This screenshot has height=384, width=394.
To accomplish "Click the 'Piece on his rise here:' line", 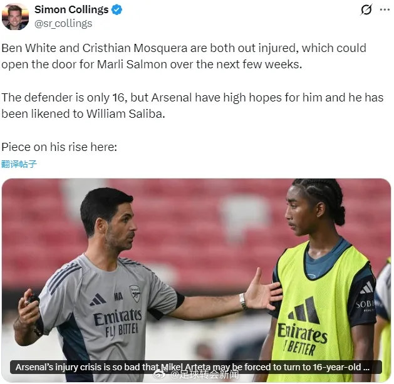I will click(x=60, y=147).
